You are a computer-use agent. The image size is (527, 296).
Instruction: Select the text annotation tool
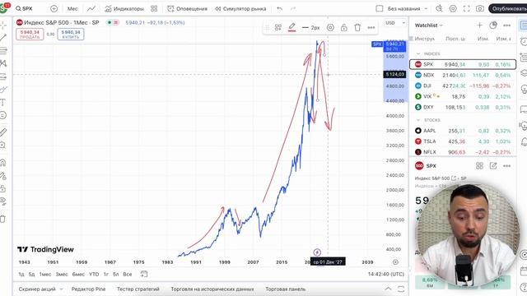tap(3, 102)
